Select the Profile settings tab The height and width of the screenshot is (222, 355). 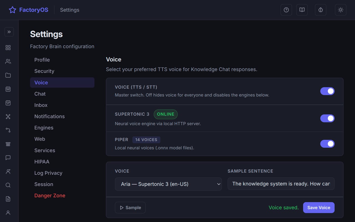click(x=62, y=60)
